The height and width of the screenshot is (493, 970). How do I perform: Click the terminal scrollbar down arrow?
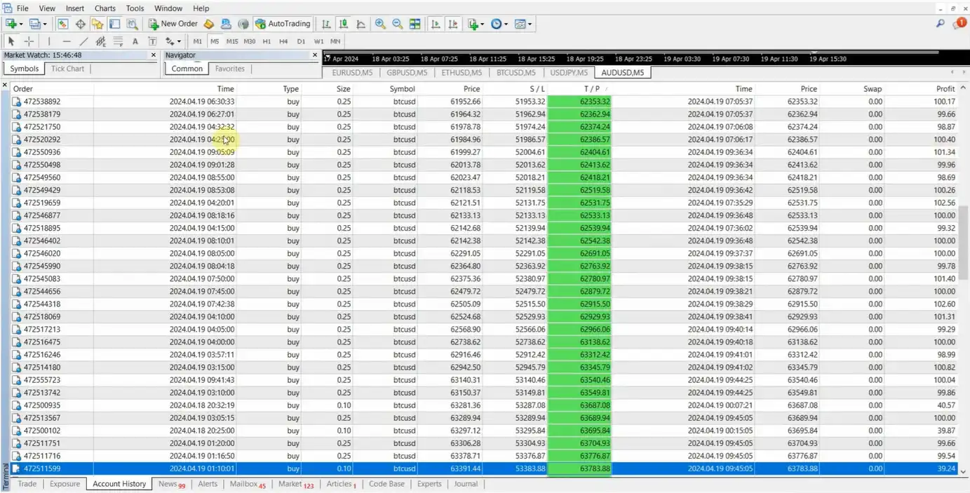[964, 471]
